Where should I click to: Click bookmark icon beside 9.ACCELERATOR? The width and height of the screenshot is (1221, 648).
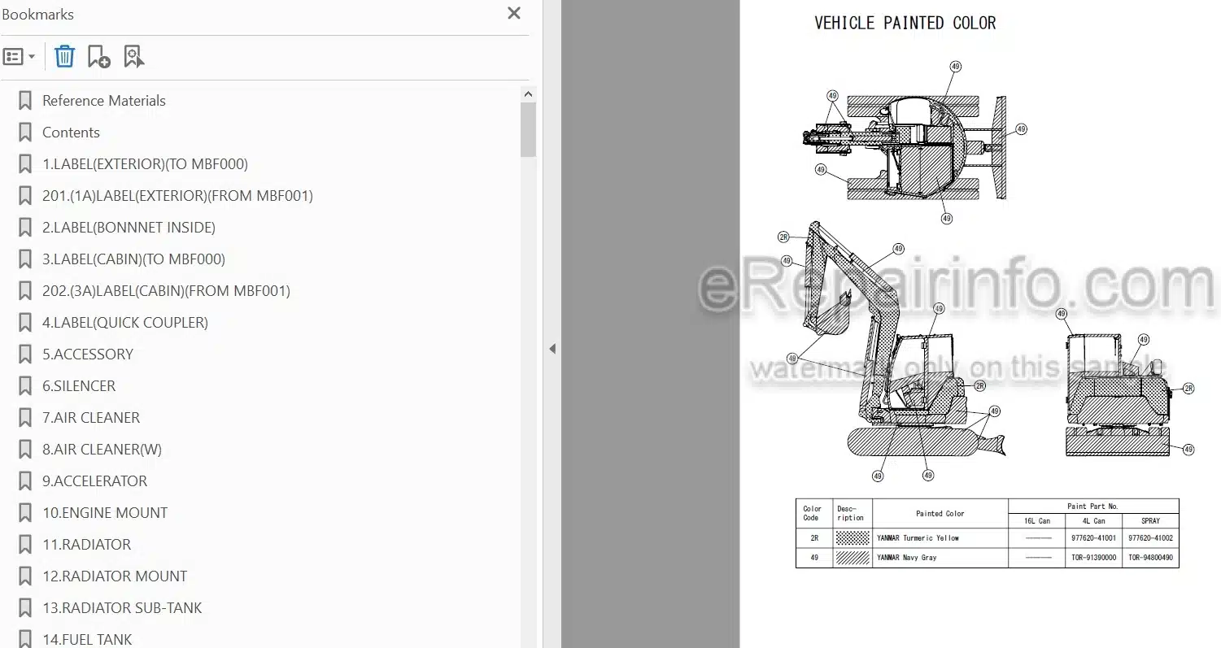coord(25,481)
